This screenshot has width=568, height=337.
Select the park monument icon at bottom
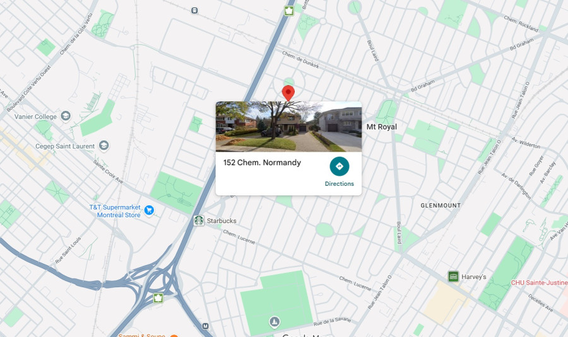[x=275, y=321]
